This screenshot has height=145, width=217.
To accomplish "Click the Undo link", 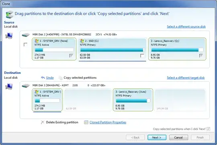I will (x=50, y=78).
